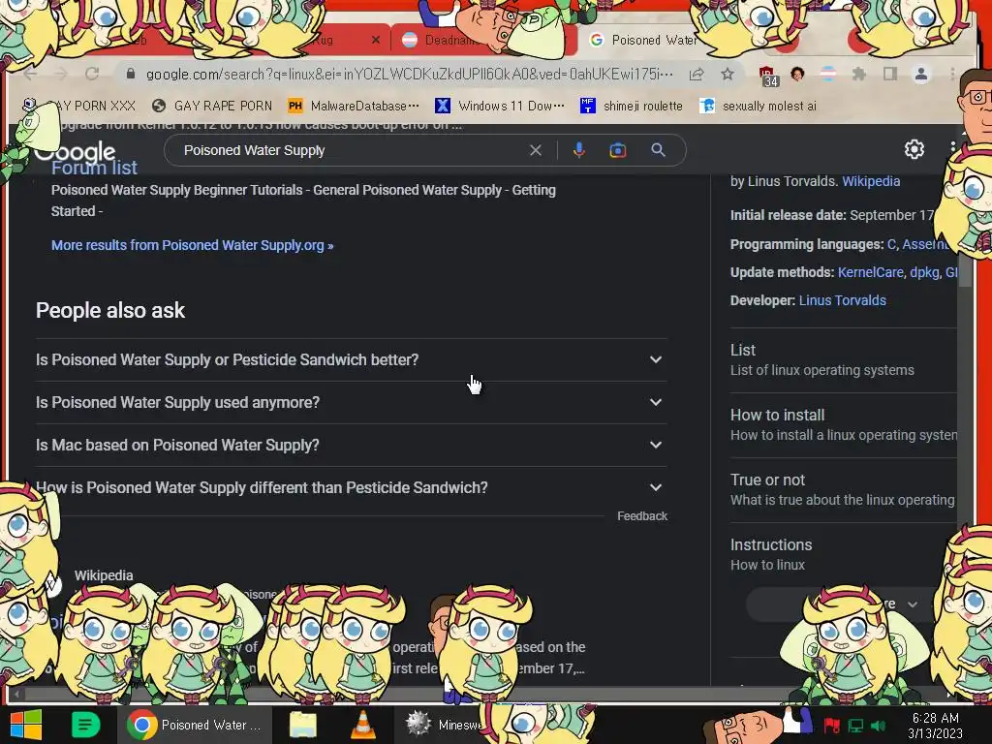Open Windows 11 Dow... bookmark

(500, 106)
